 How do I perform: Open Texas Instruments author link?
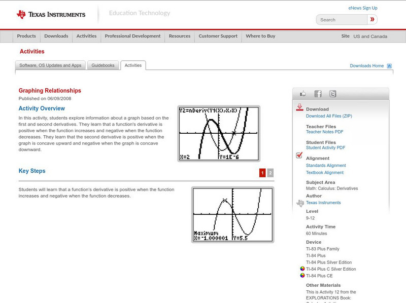click(x=323, y=203)
